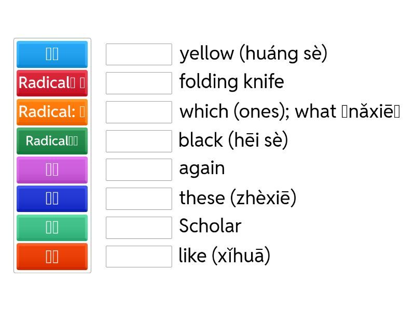Click the "yellow (huáng sè)" definition text
The width and height of the screenshot is (415, 311).
[253, 53]
